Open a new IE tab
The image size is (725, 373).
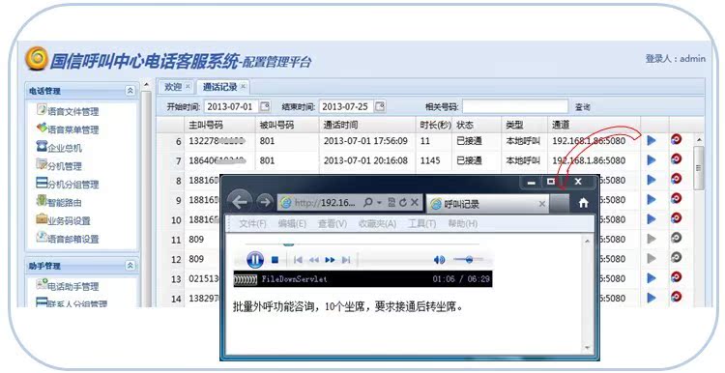(560, 203)
